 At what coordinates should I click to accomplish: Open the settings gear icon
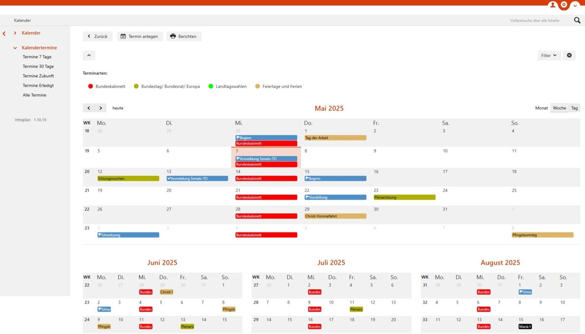pos(564,5)
